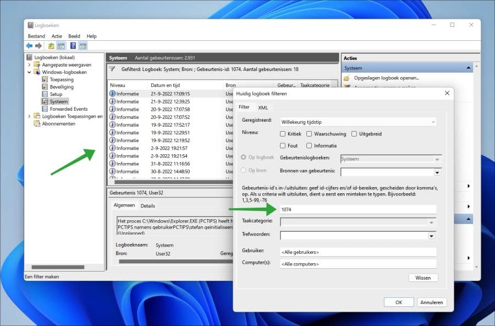Viewport: 495px width, 326px height.
Task: Click the Forwarded Events log icon
Action: [45, 109]
